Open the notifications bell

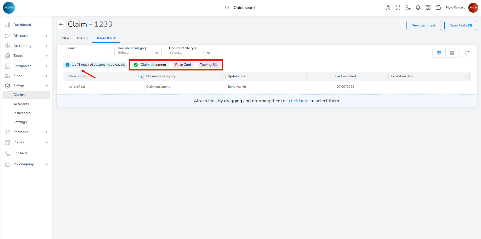tap(418, 8)
